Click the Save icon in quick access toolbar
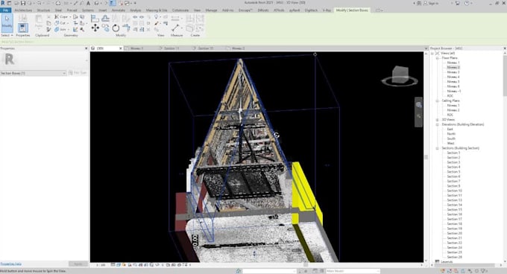This screenshot has width=507, height=274. [x=22, y=3]
